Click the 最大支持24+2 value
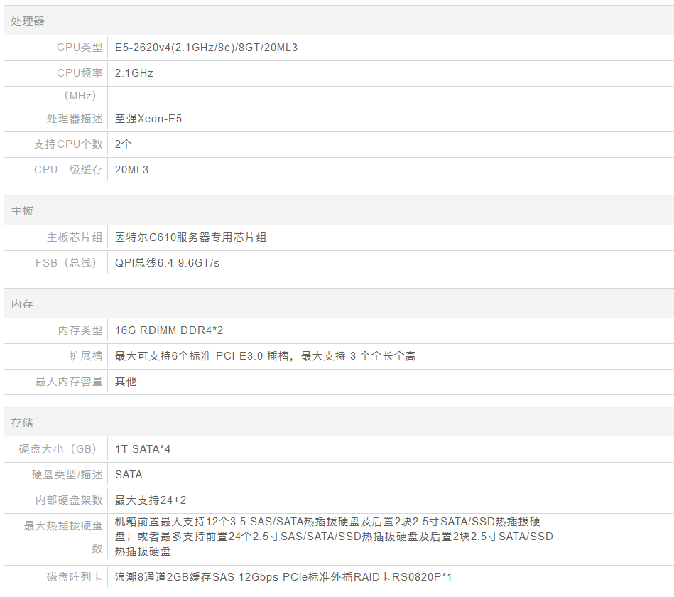This screenshot has width=674, height=597. tap(151, 500)
